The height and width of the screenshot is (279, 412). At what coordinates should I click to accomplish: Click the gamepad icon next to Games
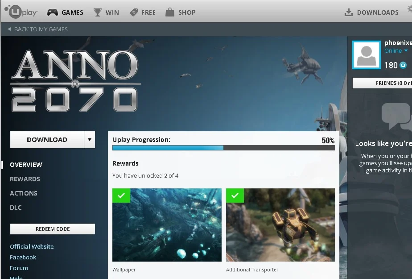[53, 12]
